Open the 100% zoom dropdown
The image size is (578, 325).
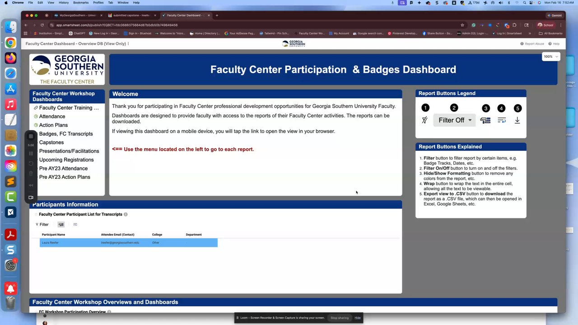tap(551, 56)
